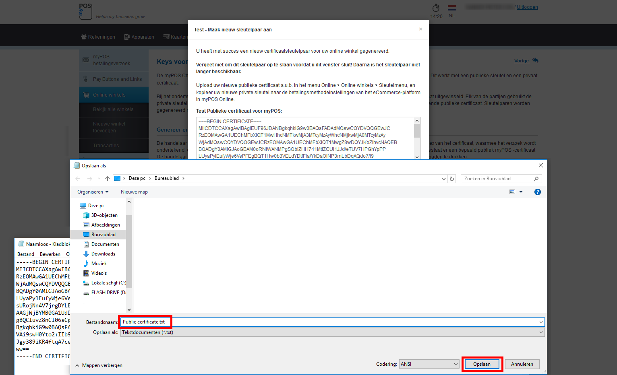Select Lokale schijf (C:) drive
Screen dimensions: 617x375
(108, 283)
